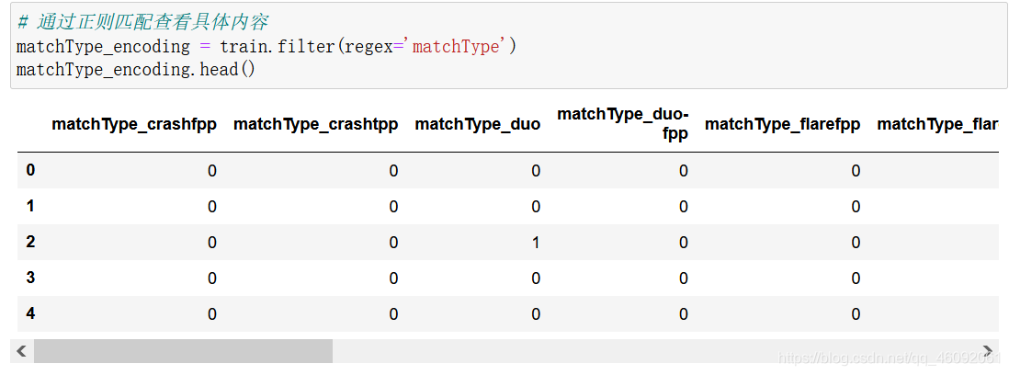The image size is (1009, 375).
Task: Click the matchType_encoding.head() code line
Action: [136, 70]
